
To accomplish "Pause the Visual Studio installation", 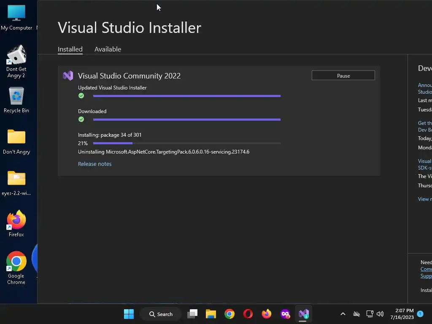I will tap(343, 76).
